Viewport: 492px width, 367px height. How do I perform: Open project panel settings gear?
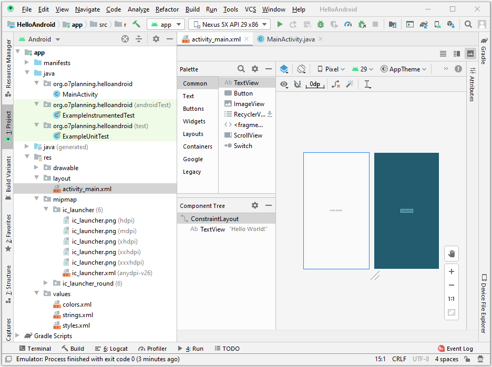[156, 39]
